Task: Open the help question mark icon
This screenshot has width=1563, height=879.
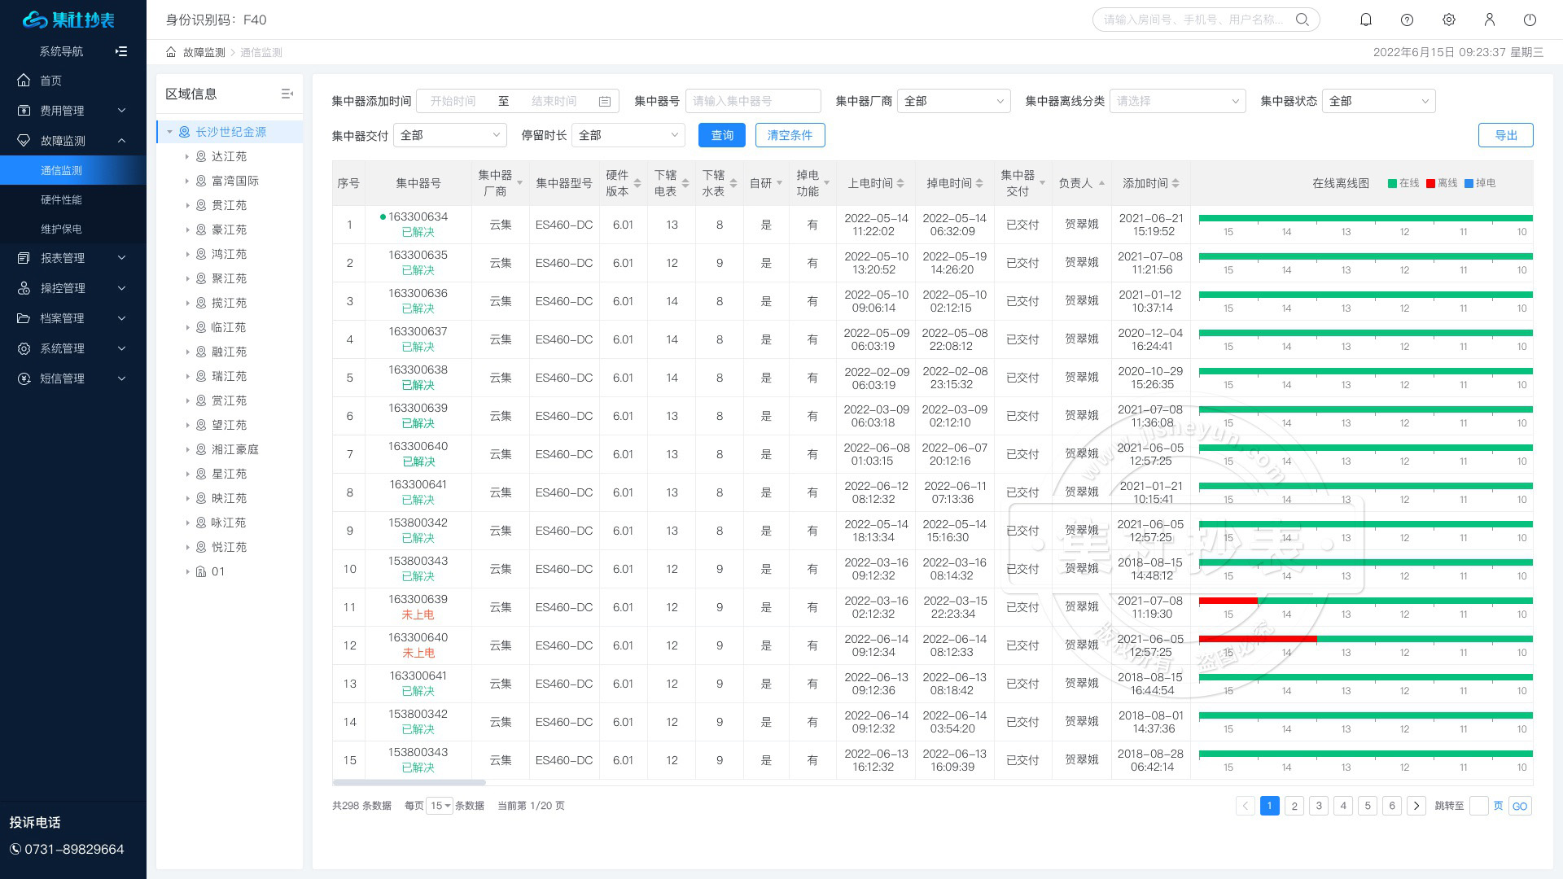Action: click(x=1407, y=20)
